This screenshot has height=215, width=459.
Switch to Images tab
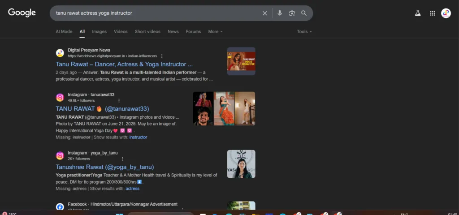(99, 32)
